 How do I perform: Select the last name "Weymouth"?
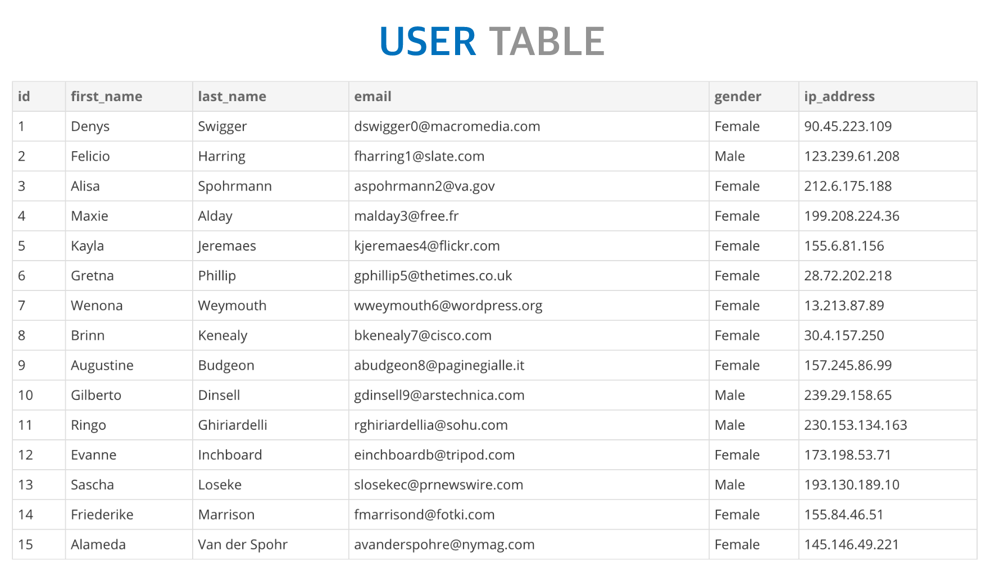[232, 306]
